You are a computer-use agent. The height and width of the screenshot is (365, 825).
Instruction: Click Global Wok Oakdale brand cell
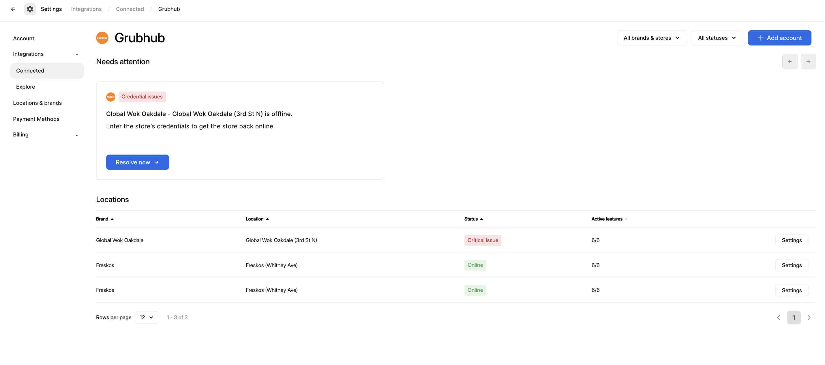click(120, 240)
